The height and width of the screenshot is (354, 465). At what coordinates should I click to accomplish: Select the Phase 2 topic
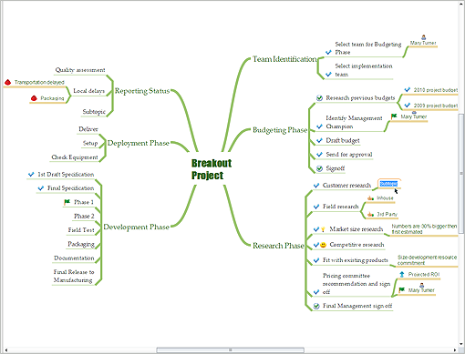point(84,216)
